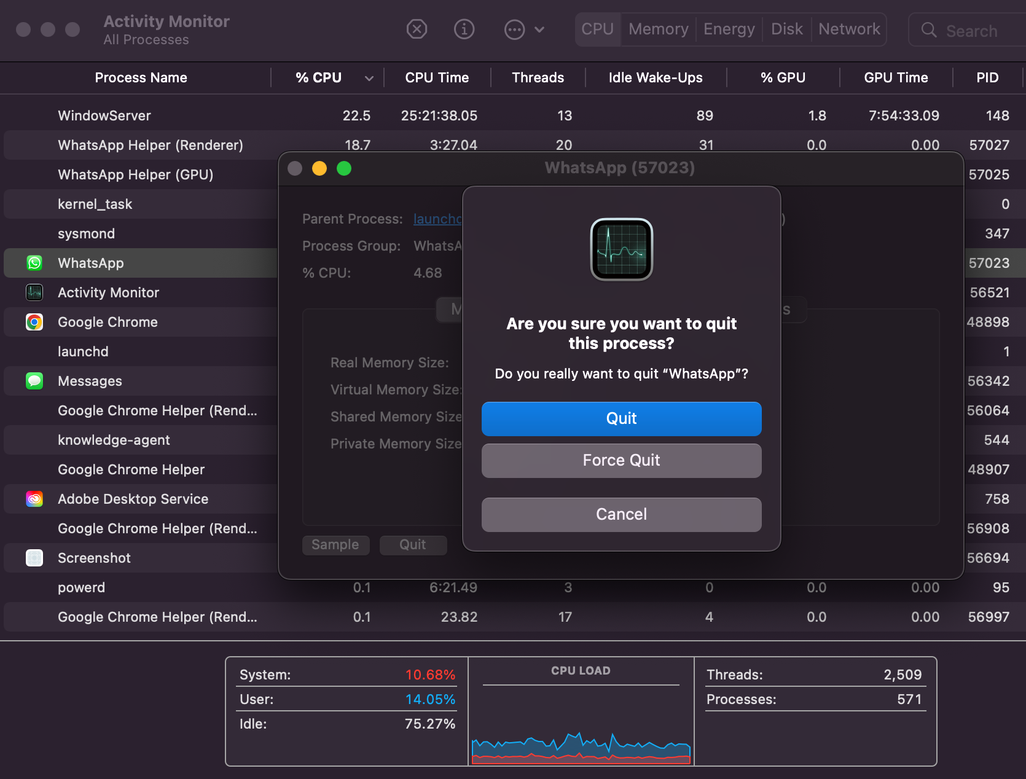Viewport: 1026px width, 779px height.
Task: Select the powerd process row
Action: point(515,587)
